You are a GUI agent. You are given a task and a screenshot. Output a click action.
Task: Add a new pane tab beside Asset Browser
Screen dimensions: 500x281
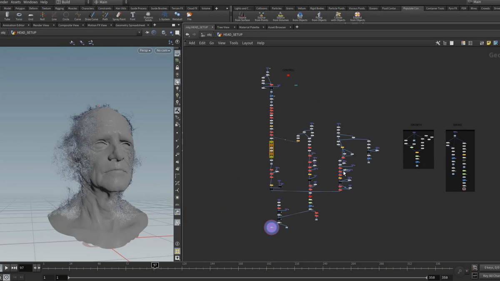pyautogui.click(x=297, y=27)
